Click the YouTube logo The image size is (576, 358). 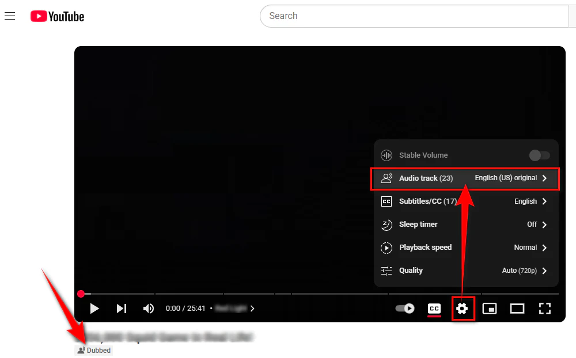56,16
